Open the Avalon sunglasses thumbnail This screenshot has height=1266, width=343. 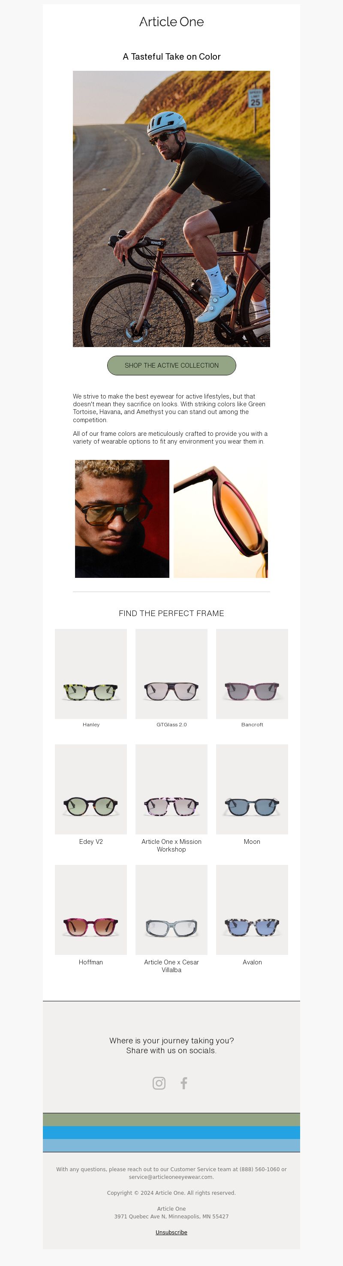[252, 909]
